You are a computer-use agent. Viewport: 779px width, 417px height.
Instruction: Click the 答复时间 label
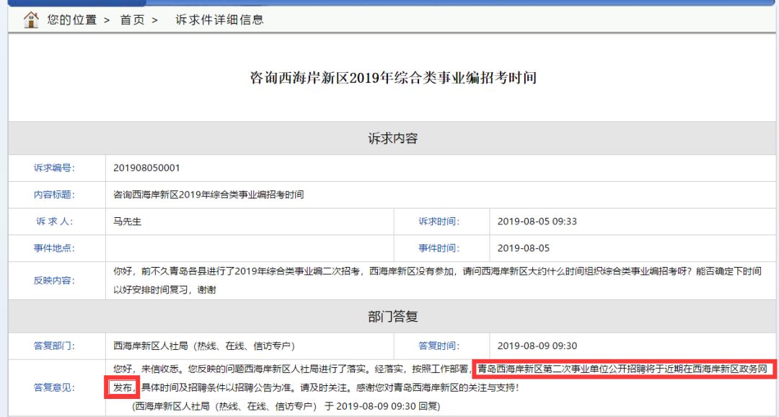coord(439,346)
